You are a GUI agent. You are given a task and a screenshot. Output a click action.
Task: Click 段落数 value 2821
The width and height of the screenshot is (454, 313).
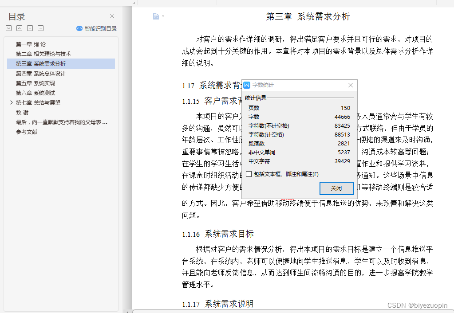click(x=343, y=144)
